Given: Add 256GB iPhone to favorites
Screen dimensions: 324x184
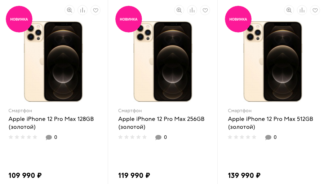Looking at the screenshot, I should coord(205,10).
